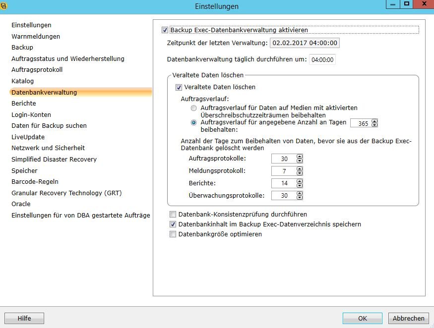Open the Warnmeldungen settings page
Screen dimensions: 434x328
coord(36,37)
